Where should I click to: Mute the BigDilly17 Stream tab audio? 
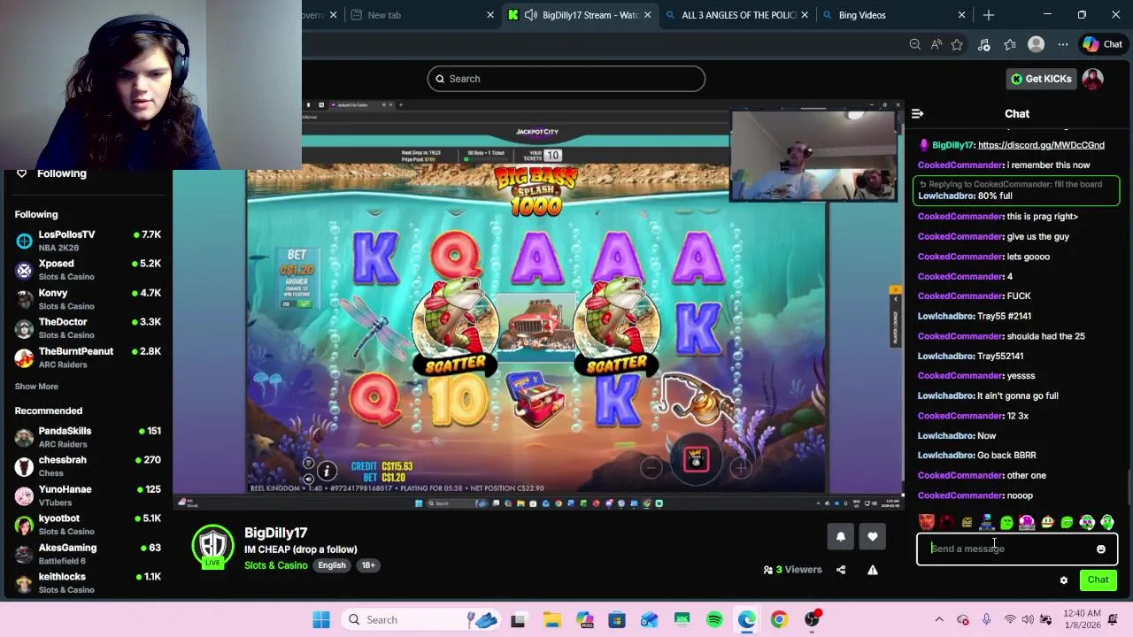coord(530,15)
